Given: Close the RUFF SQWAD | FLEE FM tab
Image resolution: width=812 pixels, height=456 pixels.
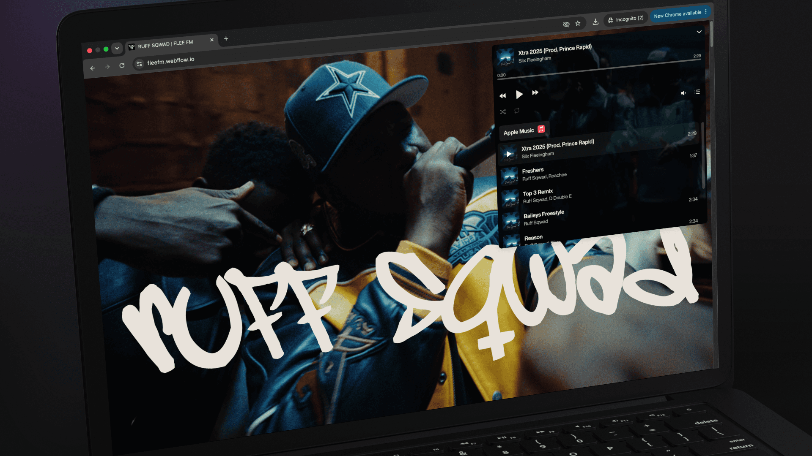Looking at the screenshot, I should [x=212, y=40].
